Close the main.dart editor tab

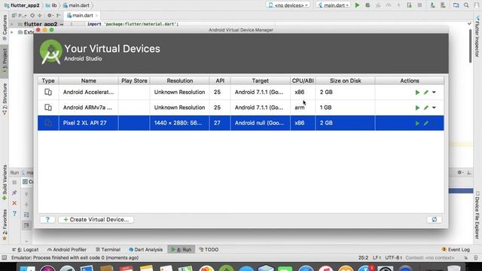pos(96,15)
